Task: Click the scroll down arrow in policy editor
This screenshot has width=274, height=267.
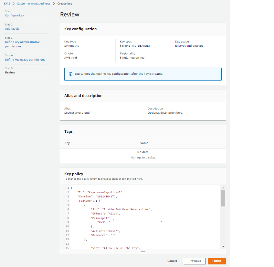Action: (x=223, y=246)
